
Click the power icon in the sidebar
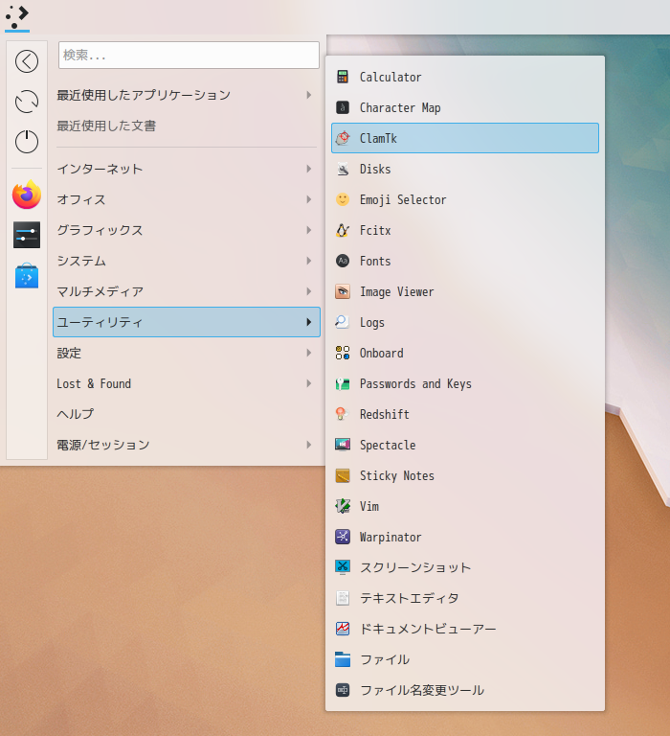point(27,142)
